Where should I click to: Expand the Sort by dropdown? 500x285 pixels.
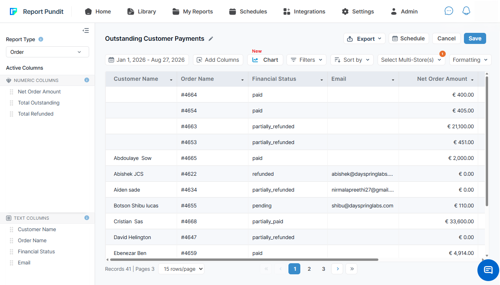352,60
